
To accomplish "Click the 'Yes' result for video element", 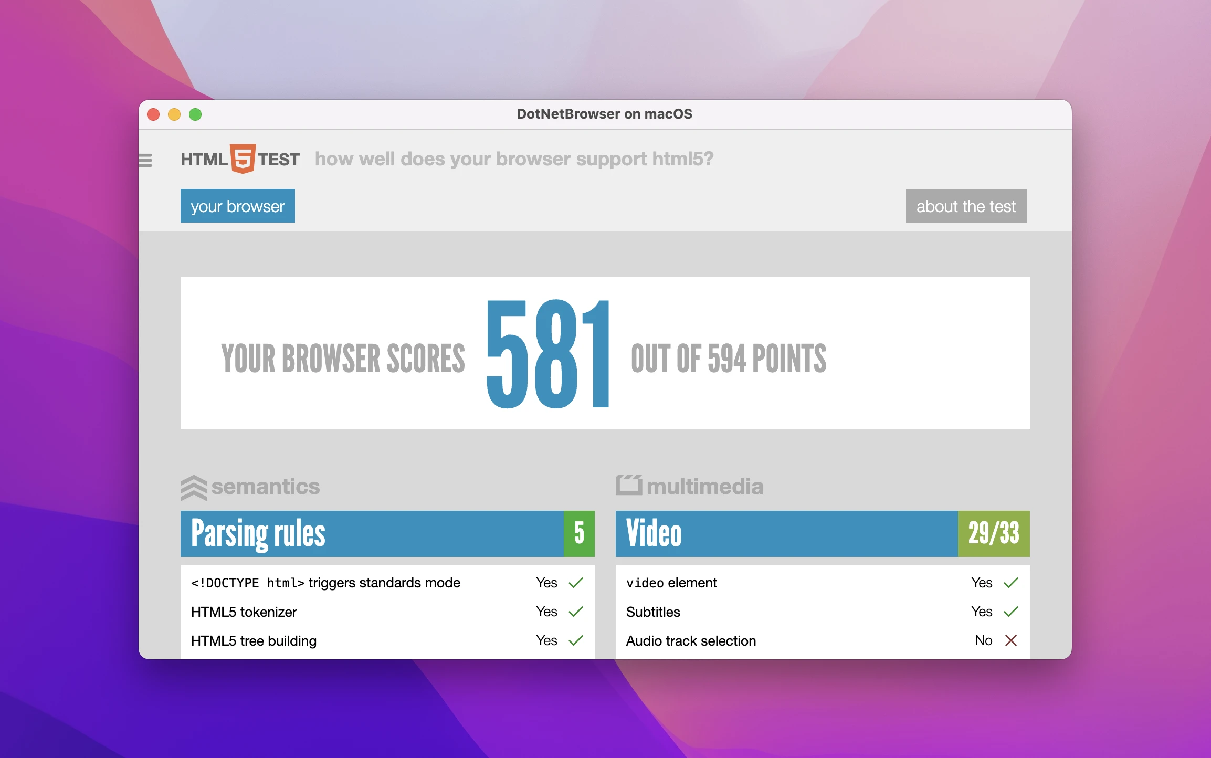I will point(982,583).
